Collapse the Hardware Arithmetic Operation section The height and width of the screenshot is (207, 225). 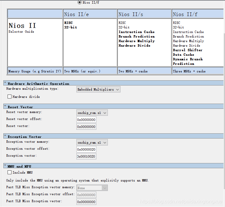pos(5,83)
